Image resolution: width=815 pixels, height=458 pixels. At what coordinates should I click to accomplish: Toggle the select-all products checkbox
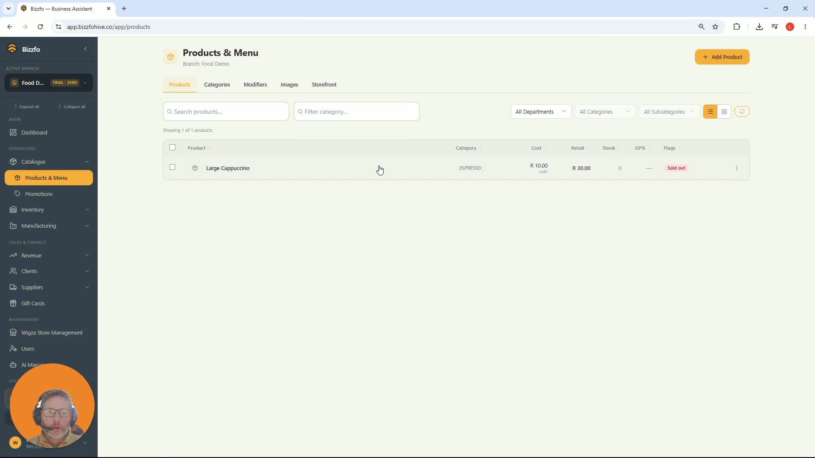point(172,148)
